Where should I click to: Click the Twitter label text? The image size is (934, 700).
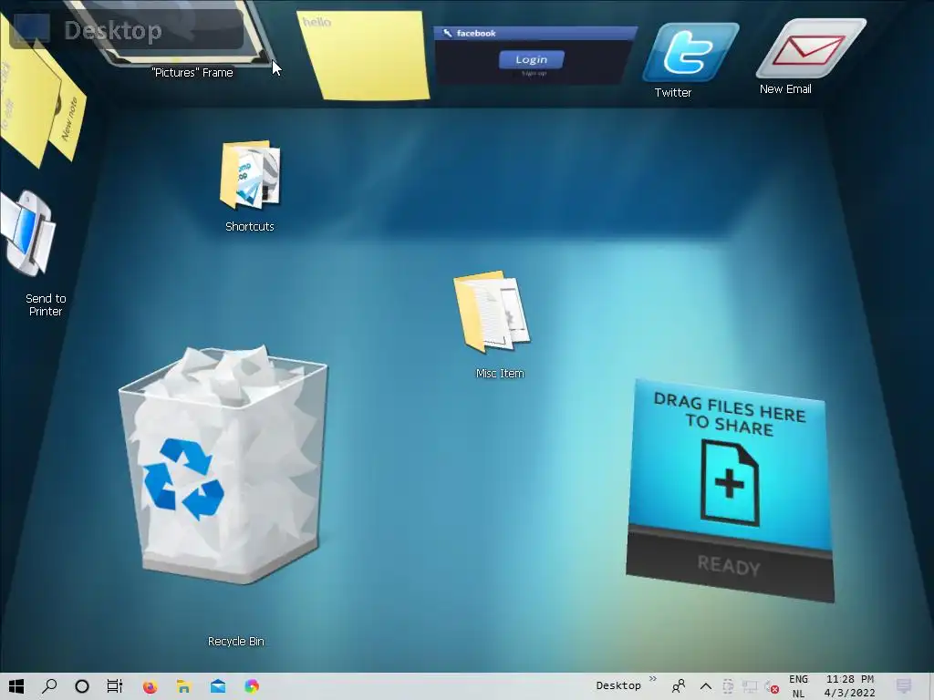pos(673,92)
